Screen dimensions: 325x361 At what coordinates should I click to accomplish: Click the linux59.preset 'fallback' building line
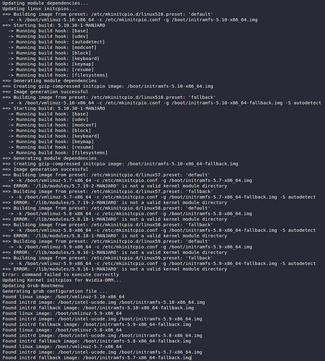click(x=108, y=258)
